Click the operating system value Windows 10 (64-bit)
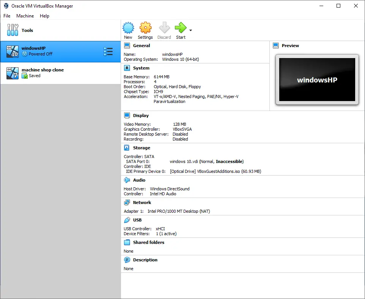365x299 pixels. coord(181,59)
